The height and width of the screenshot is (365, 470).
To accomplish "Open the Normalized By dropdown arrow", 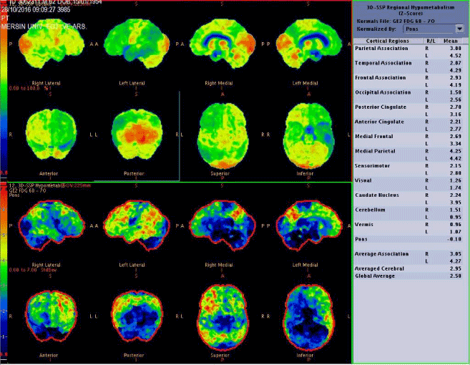I will click(459, 29).
